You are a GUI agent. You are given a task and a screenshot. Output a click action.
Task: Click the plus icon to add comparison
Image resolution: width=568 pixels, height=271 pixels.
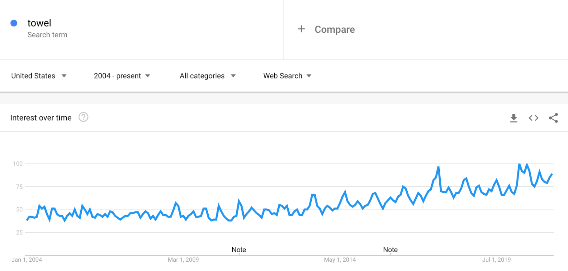tap(301, 29)
